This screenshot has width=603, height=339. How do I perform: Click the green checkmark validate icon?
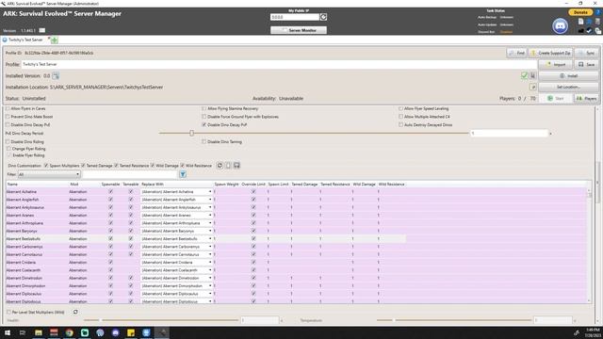(524, 75)
